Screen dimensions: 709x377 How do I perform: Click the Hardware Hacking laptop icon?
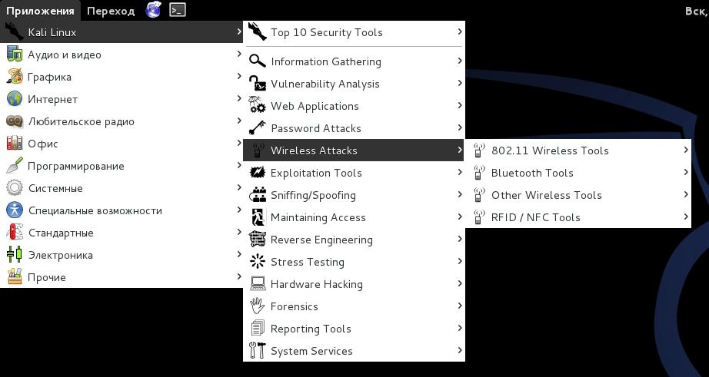258,284
